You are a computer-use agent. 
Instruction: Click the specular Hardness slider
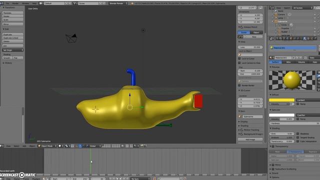pyautogui.click(x=294, y=123)
